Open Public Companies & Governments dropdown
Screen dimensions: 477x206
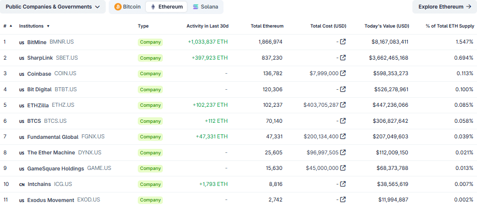53,7
